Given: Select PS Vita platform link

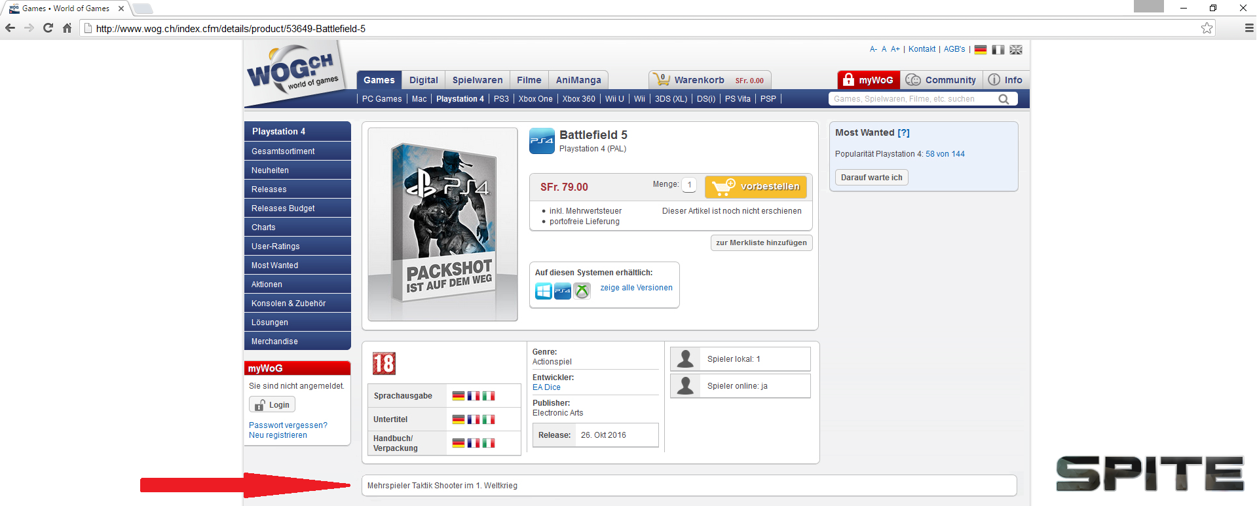Looking at the screenshot, I should 738,99.
